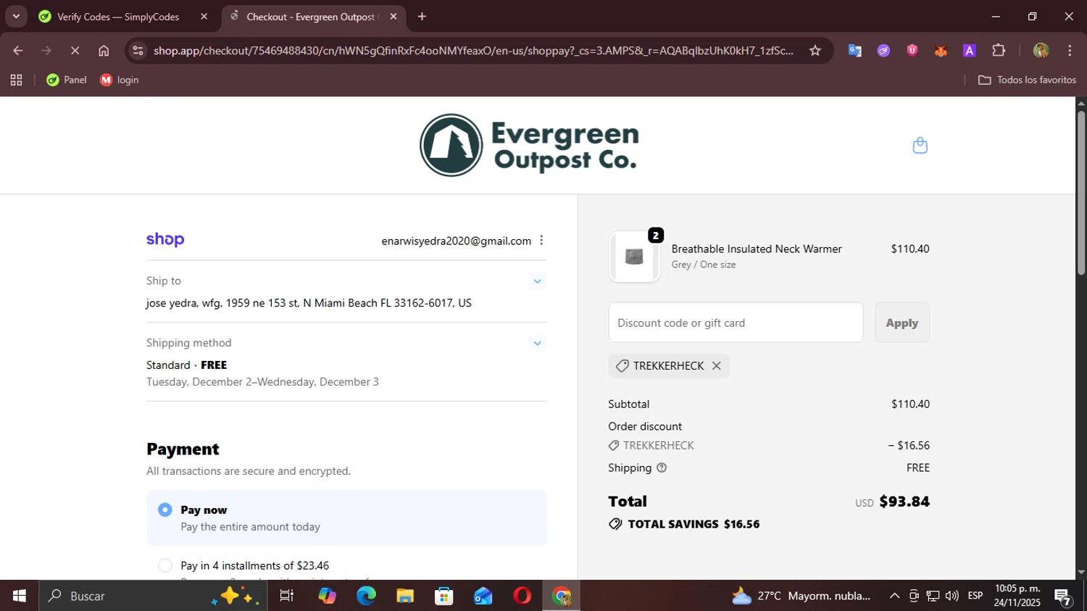The image size is (1087, 611).
Task: Open the Extensions puzzle menu
Action: pyautogui.click(x=999, y=51)
